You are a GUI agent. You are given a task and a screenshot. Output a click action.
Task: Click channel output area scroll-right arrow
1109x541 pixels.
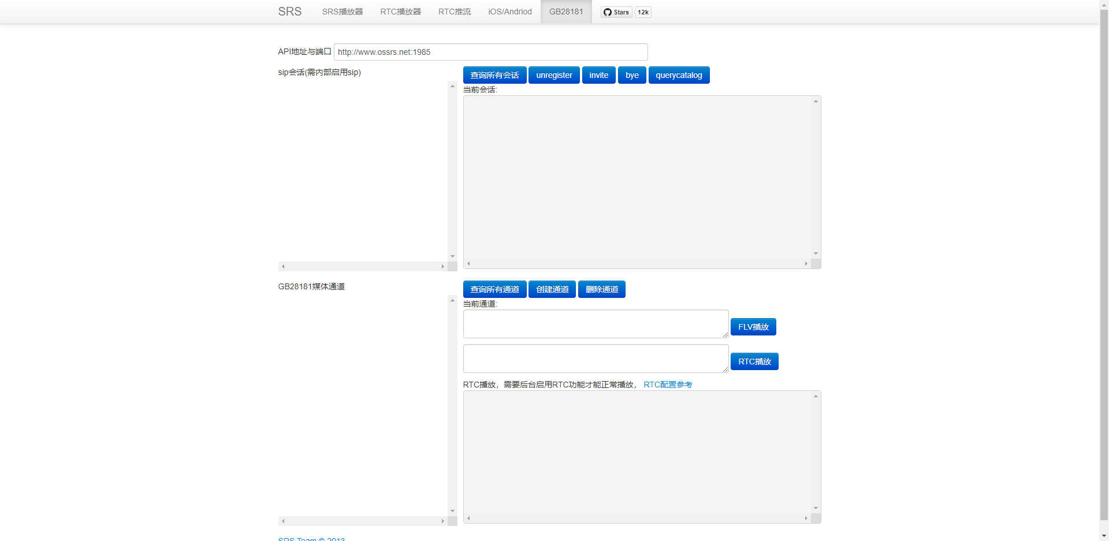coord(806,518)
